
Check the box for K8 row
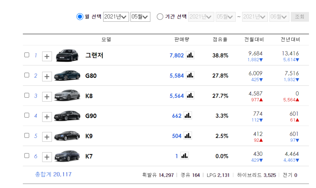coord(27,95)
